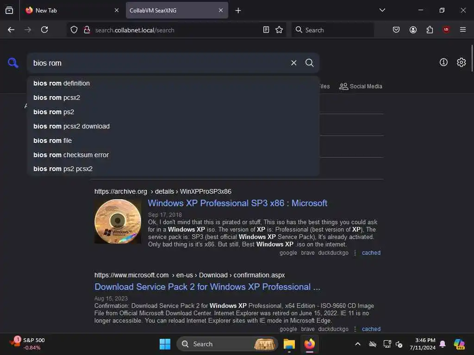
Task: Open the Firefox View icon
Action: [x=9, y=10]
